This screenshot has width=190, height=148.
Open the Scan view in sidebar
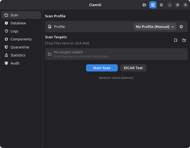pyautogui.click(x=21, y=15)
